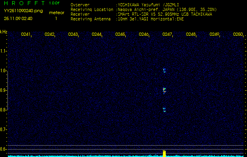Screen dimensions: 247x157
Task: Click the kHz axis unit label
Action: [x=4, y=32]
